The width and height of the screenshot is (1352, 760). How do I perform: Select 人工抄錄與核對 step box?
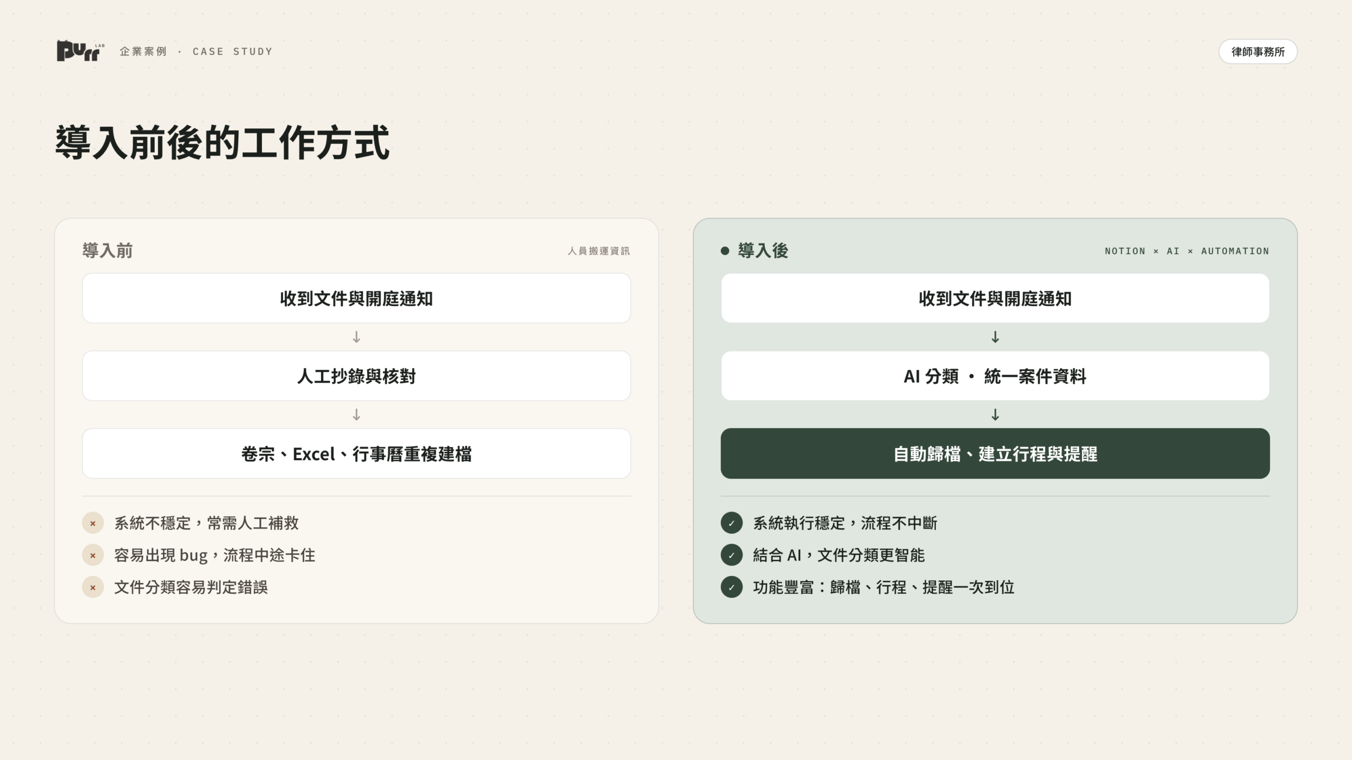tap(356, 376)
